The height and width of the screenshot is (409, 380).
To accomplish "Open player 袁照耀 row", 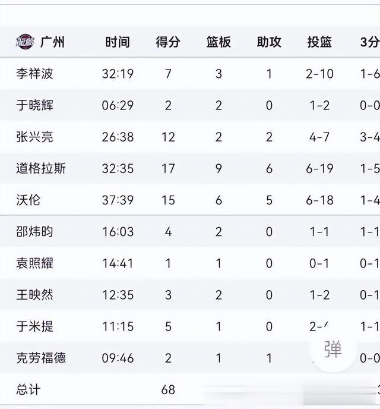I will 190,263.
